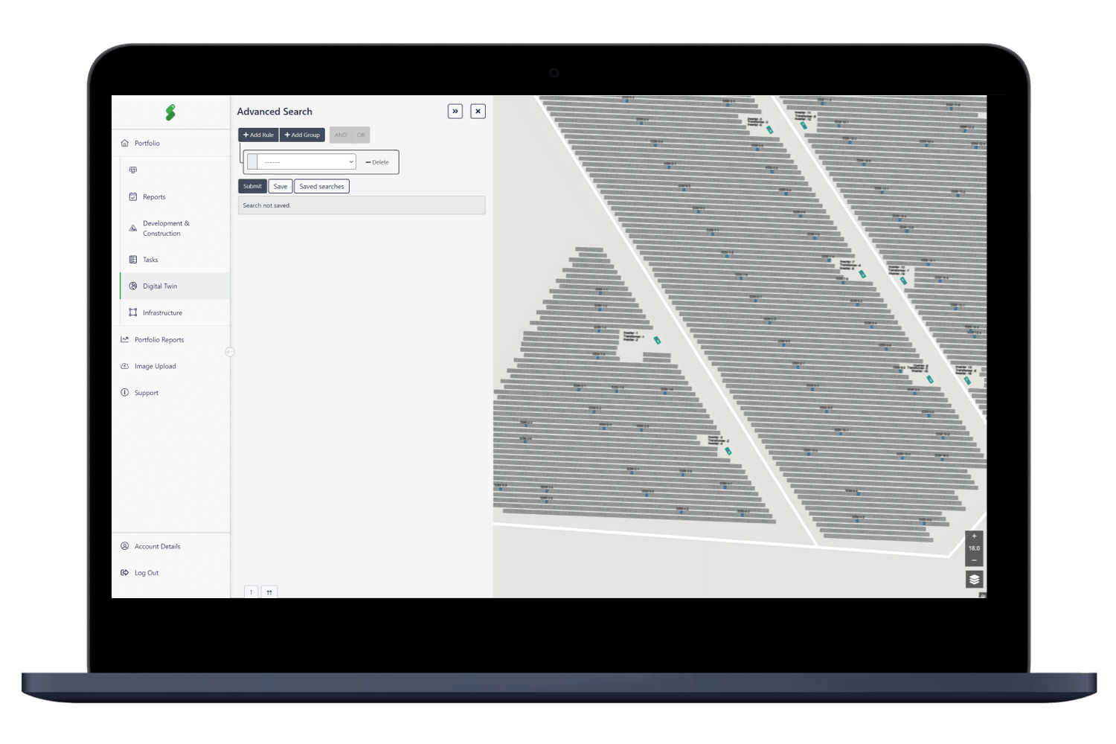The height and width of the screenshot is (744, 1116).
Task: Collapse the sidebar using the arrow handle
Action: click(x=230, y=351)
